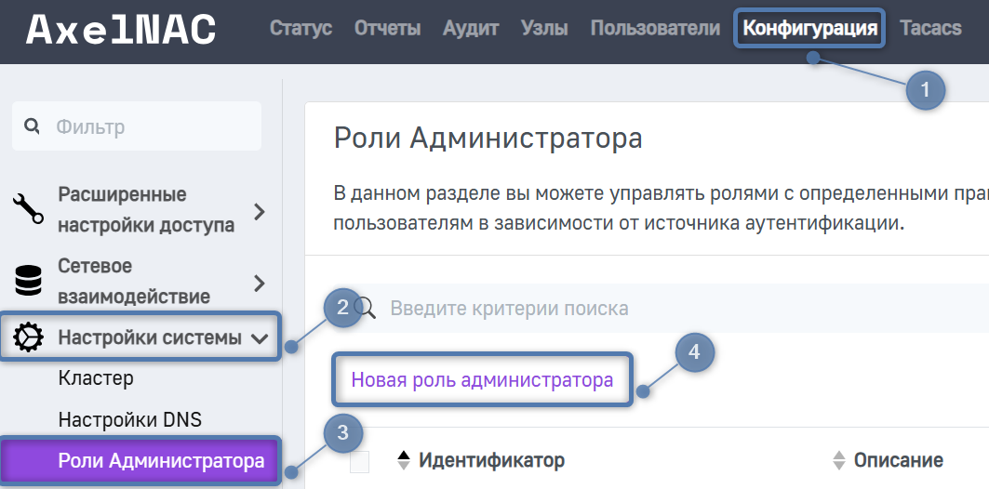Collapse the Настройки системы section chevron
Image resolution: width=989 pixels, height=489 pixels.
coord(260,339)
